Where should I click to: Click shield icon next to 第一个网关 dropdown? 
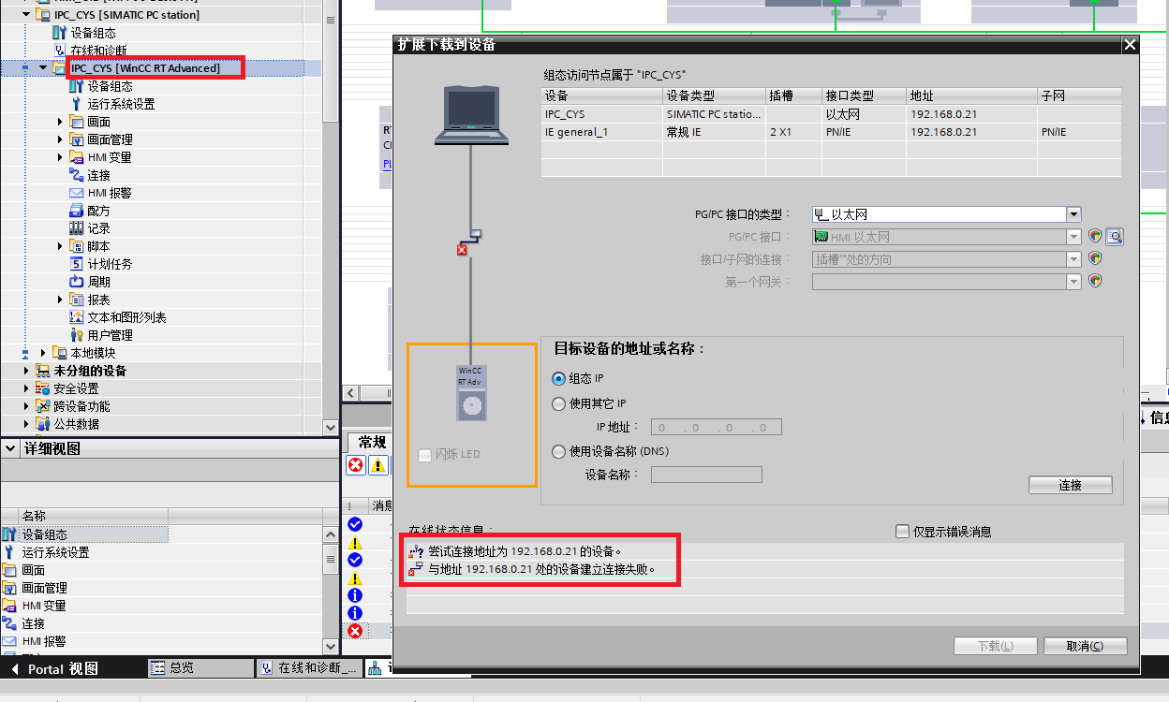[x=1094, y=281]
